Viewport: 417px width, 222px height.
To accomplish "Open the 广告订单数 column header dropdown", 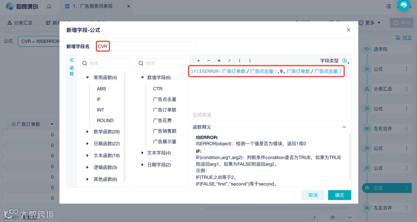I will coord(52,124).
